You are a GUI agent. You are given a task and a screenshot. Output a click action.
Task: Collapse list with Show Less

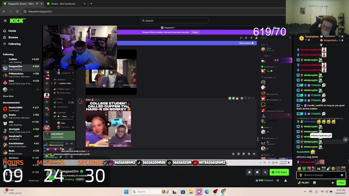tap(34, 180)
